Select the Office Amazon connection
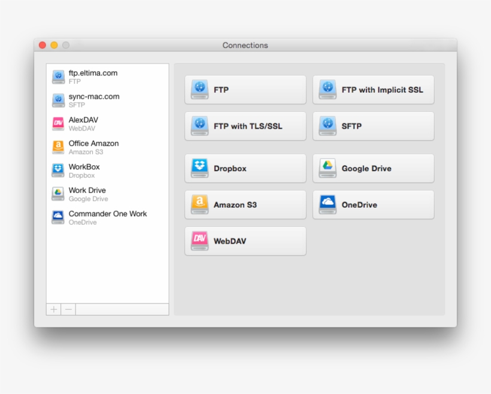Viewport: 491px width, 394px height. [x=107, y=147]
